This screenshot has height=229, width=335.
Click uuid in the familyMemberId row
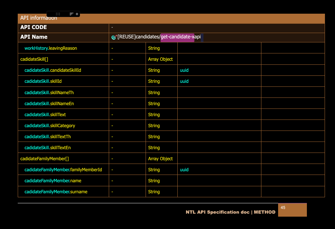[x=184, y=170]
